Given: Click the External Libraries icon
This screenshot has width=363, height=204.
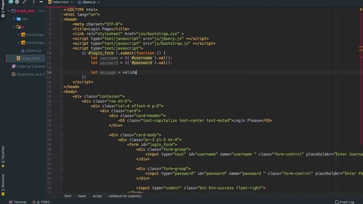Looking at the screenshot, I should coord(14,66).
